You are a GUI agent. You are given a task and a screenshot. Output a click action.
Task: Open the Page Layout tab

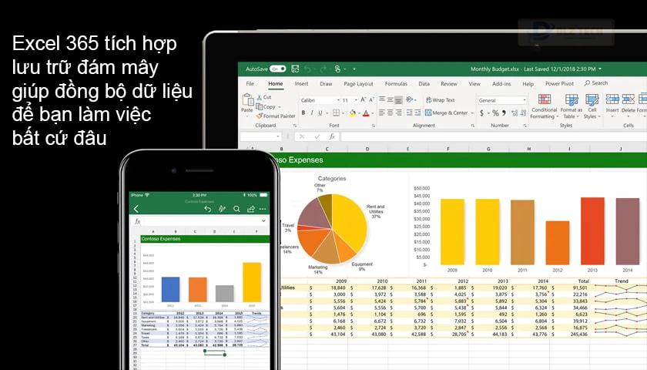click(358, 84)
